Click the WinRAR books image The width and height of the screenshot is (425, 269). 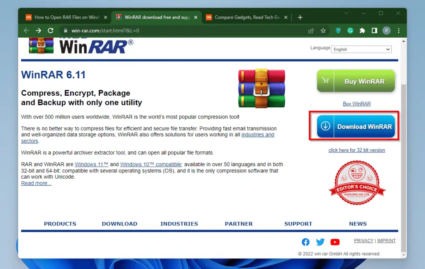point(261,88)
